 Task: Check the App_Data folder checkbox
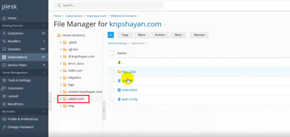[x=112, y=72]
